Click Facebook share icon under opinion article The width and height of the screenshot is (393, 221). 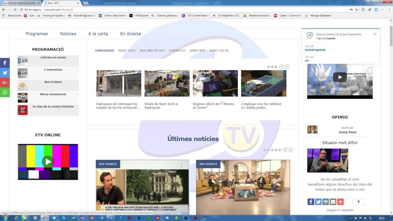click(311, 202)
